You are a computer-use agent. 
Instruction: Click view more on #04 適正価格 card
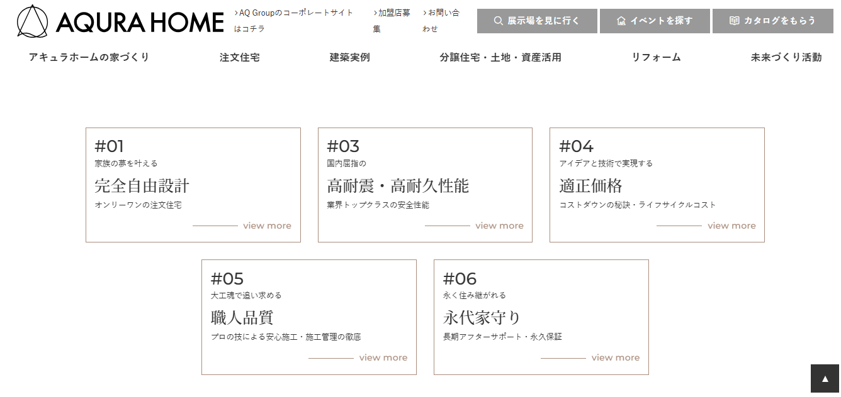pos(731,226)
